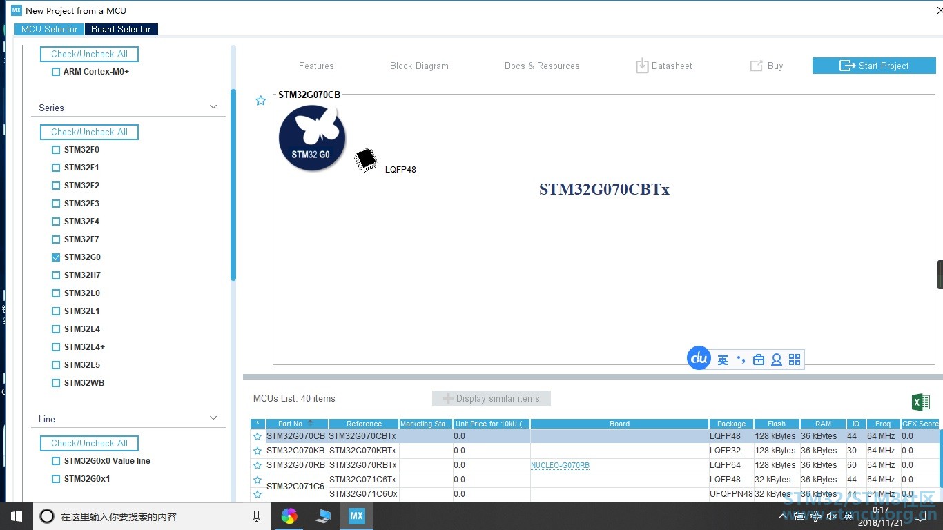Open the Docs & Resources tab
The image size is (943, 530).
[542, 66]
